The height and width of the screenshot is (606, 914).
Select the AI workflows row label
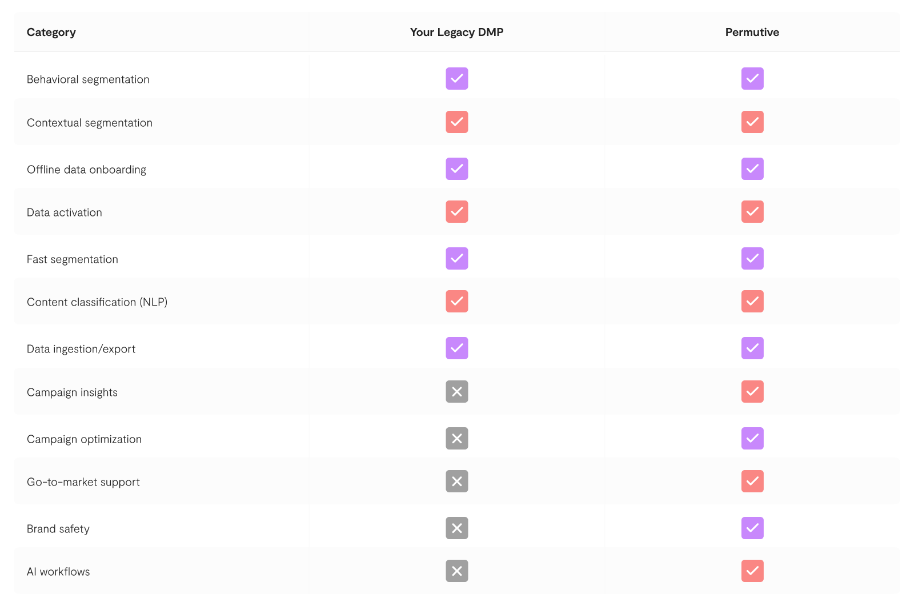pyautogui.click(x=58, y=572)
